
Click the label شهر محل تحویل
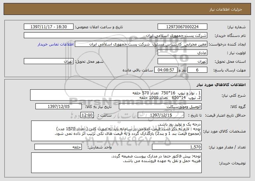pyautogui.click(x=89, y=61)
